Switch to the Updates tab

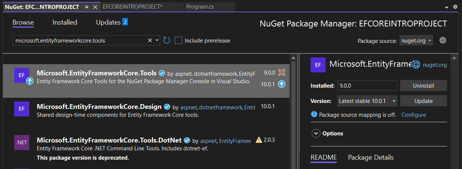(108, 22)
